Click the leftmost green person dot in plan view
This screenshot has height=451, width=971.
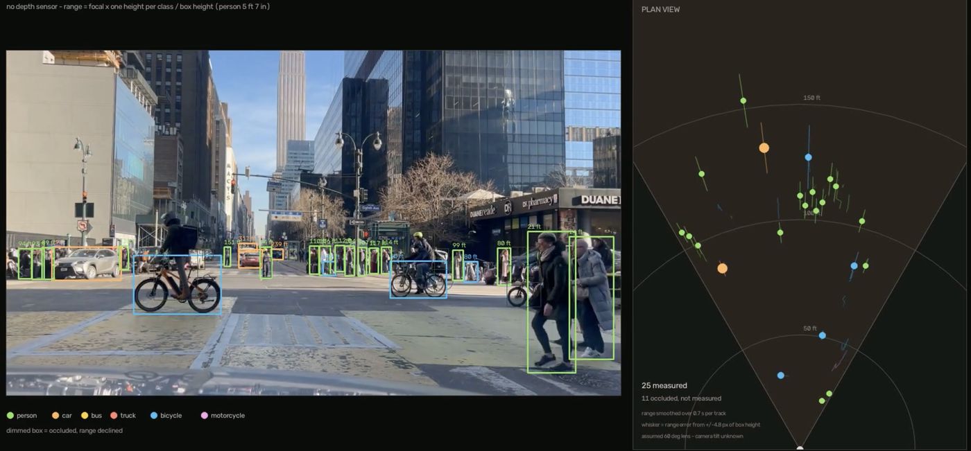point(682,233)
